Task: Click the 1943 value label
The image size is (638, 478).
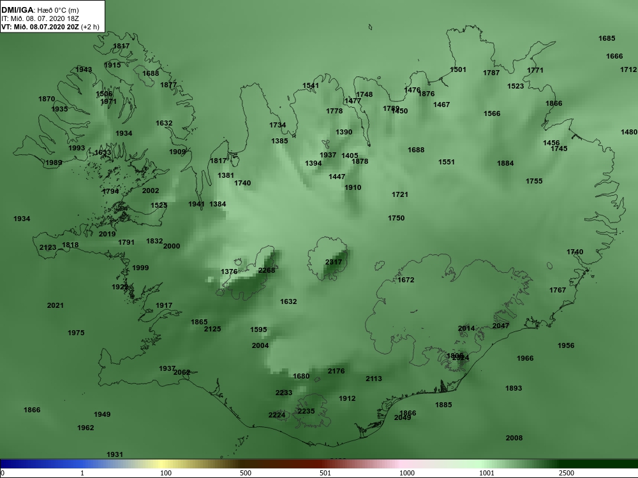Action: point(84,69)
